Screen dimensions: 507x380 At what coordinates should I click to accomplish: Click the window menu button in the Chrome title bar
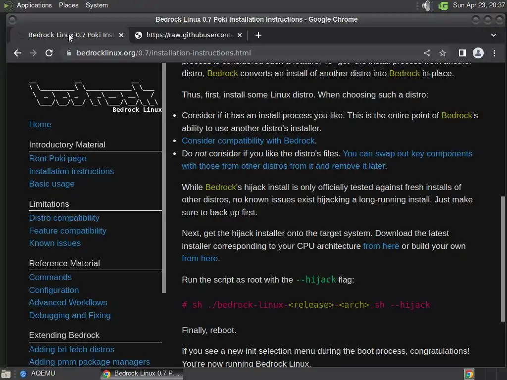pos(12,20)
